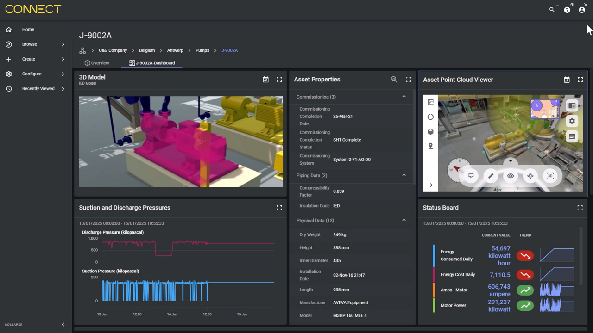Expand the Browse menu submenu

[x=63, y=44]
